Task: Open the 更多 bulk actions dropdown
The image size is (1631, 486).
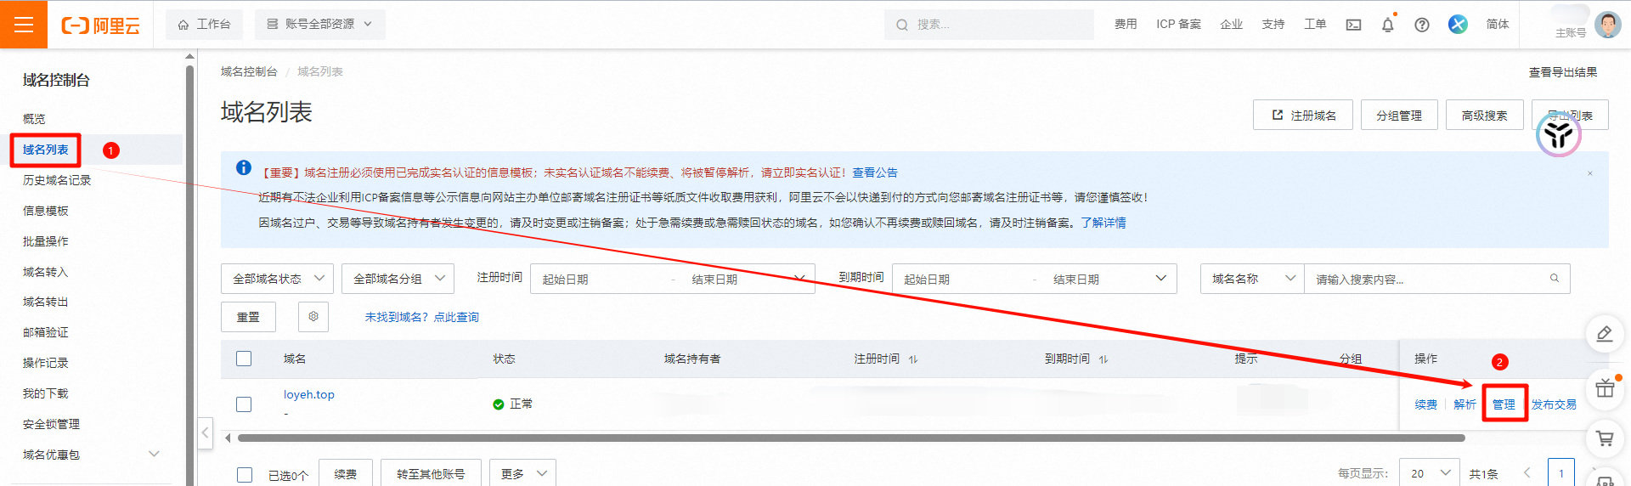Action: [522, 473]
